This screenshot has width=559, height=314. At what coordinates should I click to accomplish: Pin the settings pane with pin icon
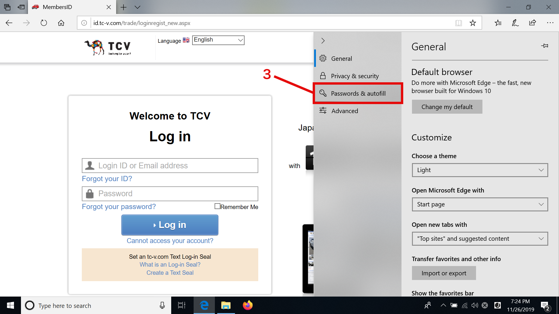coord(544,46)
